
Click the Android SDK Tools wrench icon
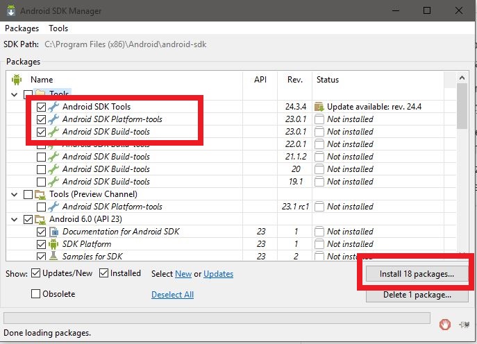pyautogui.click(x=53, y=107)
